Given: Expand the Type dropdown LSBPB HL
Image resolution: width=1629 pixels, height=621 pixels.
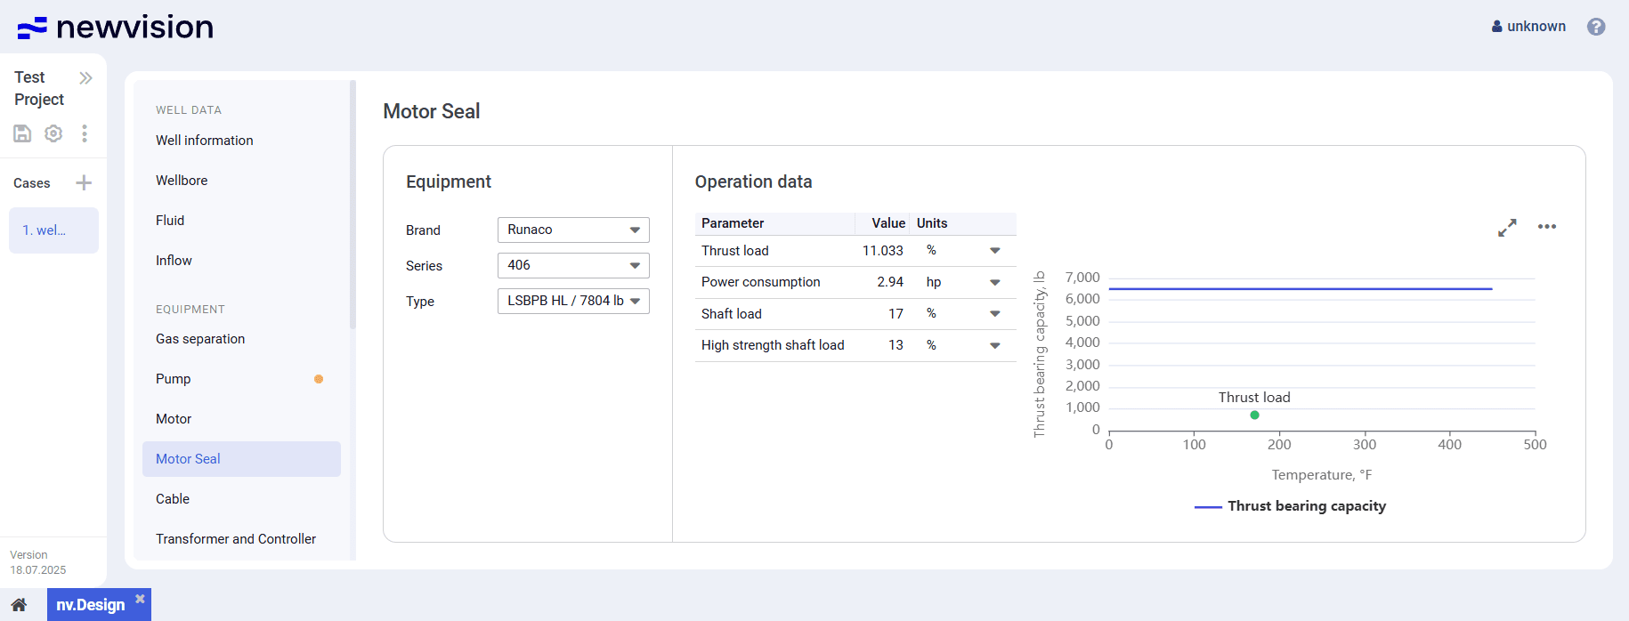Looking at the screenshot, I should 573,301.
